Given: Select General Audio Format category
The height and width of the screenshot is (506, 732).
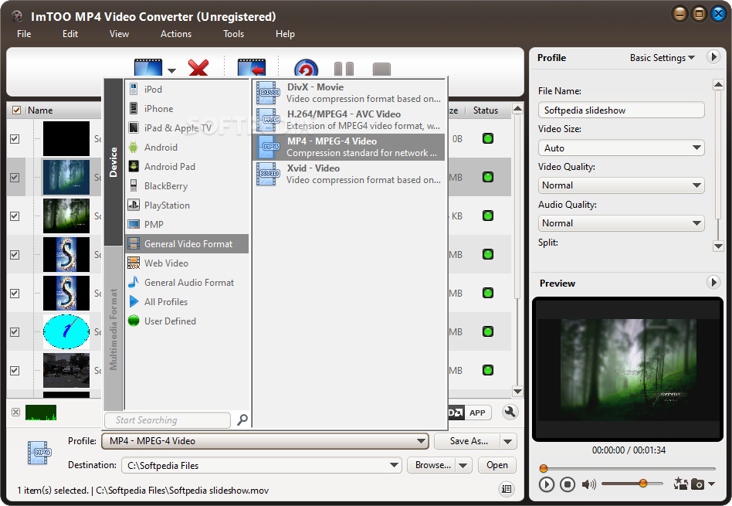Looking at the screenshot, I should [187, 282].
